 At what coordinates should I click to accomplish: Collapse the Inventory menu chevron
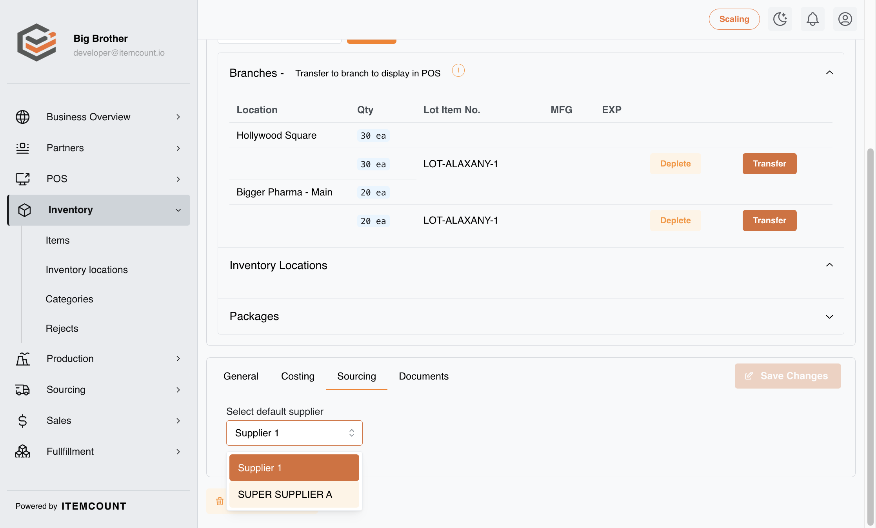click(178, 210)
